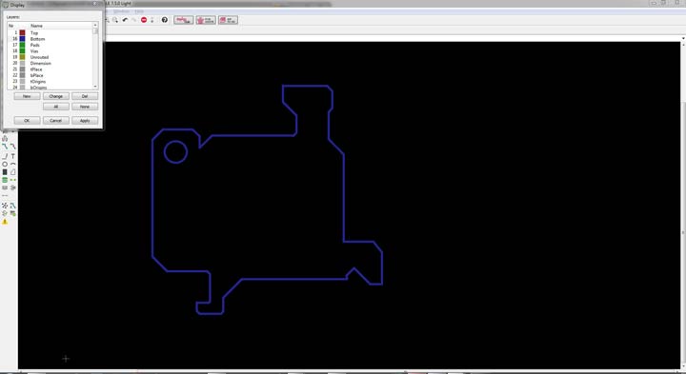Select the Text tool
Viewport: 686px width, 374px height.
(x=13, y=156)
